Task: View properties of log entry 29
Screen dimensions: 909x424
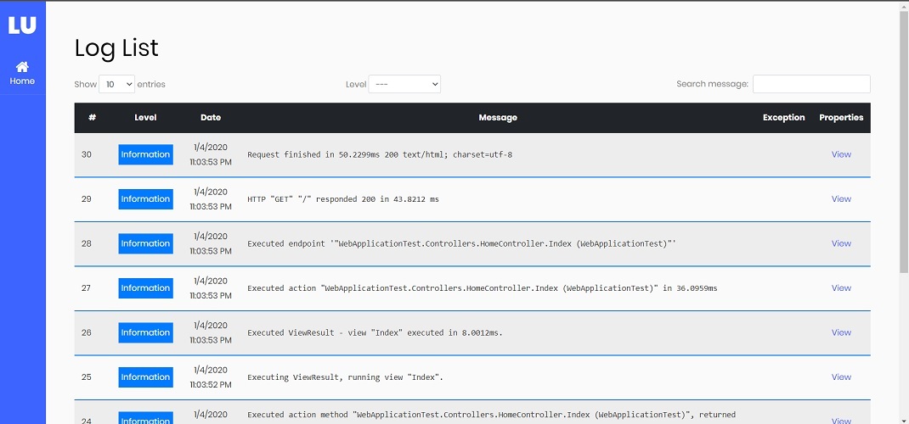Action: (841, 199)
